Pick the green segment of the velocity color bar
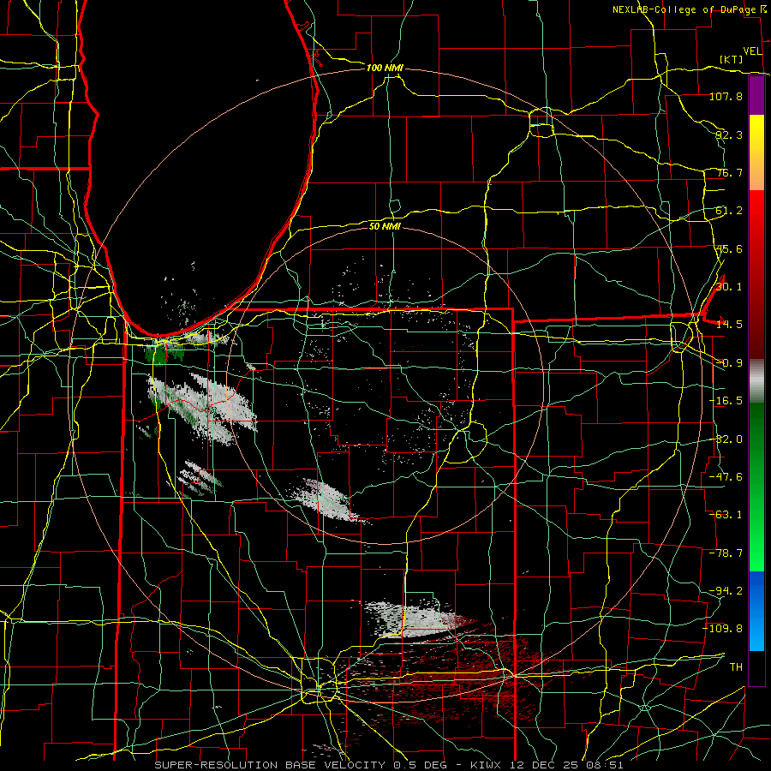The height and width of the screenshot is (771, 771). click(x=756, y=487)
